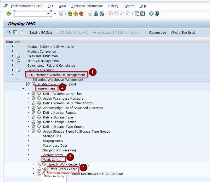
Task: Click the greyed third Display IMG toolbar icon
Action: coord(21,32)
